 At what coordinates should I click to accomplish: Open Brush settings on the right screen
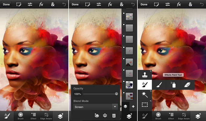(158, 116)
